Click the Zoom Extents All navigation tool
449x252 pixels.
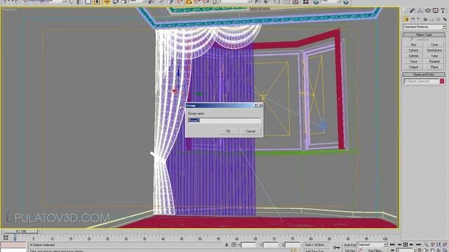[444, 245]
